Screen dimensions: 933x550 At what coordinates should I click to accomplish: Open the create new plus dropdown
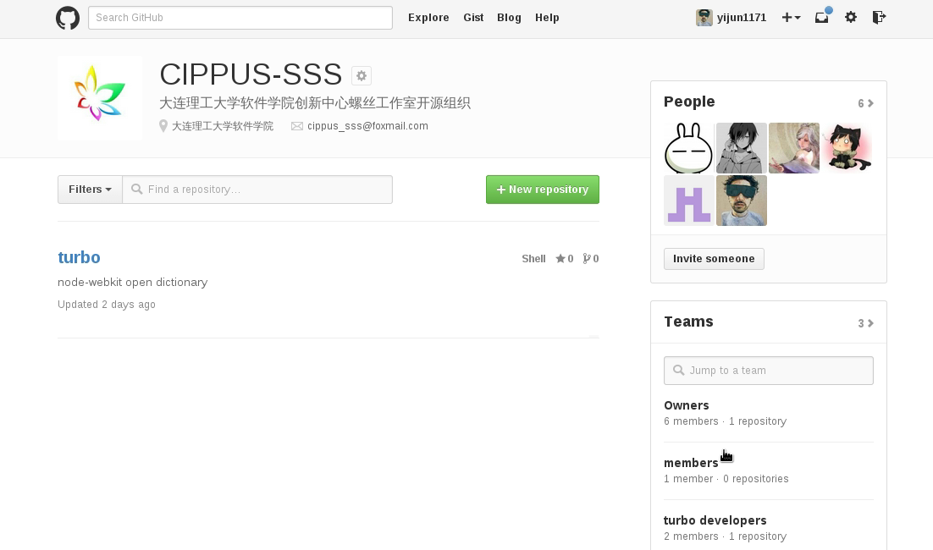[791, 17]
